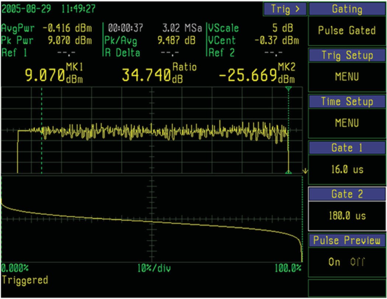The height and width of the screenshot is (299, 387).
Task: Click the Time Setup header label
Action: pyautogui.click(x=347, y=102)
